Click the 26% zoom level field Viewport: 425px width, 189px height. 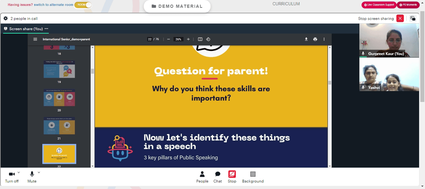click(178, 39)
